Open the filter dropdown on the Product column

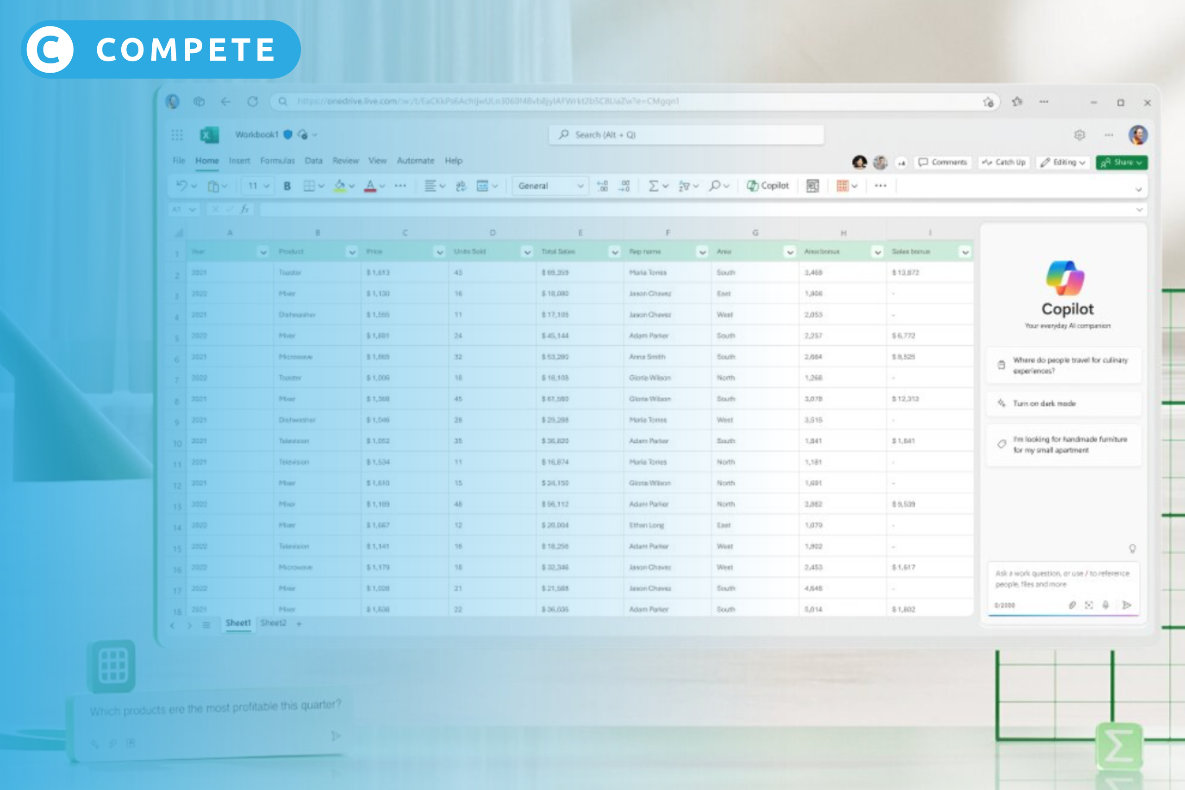pos(352,252)
